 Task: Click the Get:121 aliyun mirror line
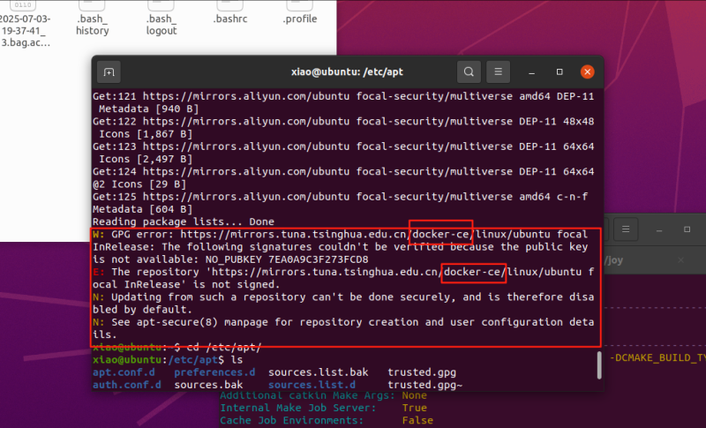click(x=343, y=96)
